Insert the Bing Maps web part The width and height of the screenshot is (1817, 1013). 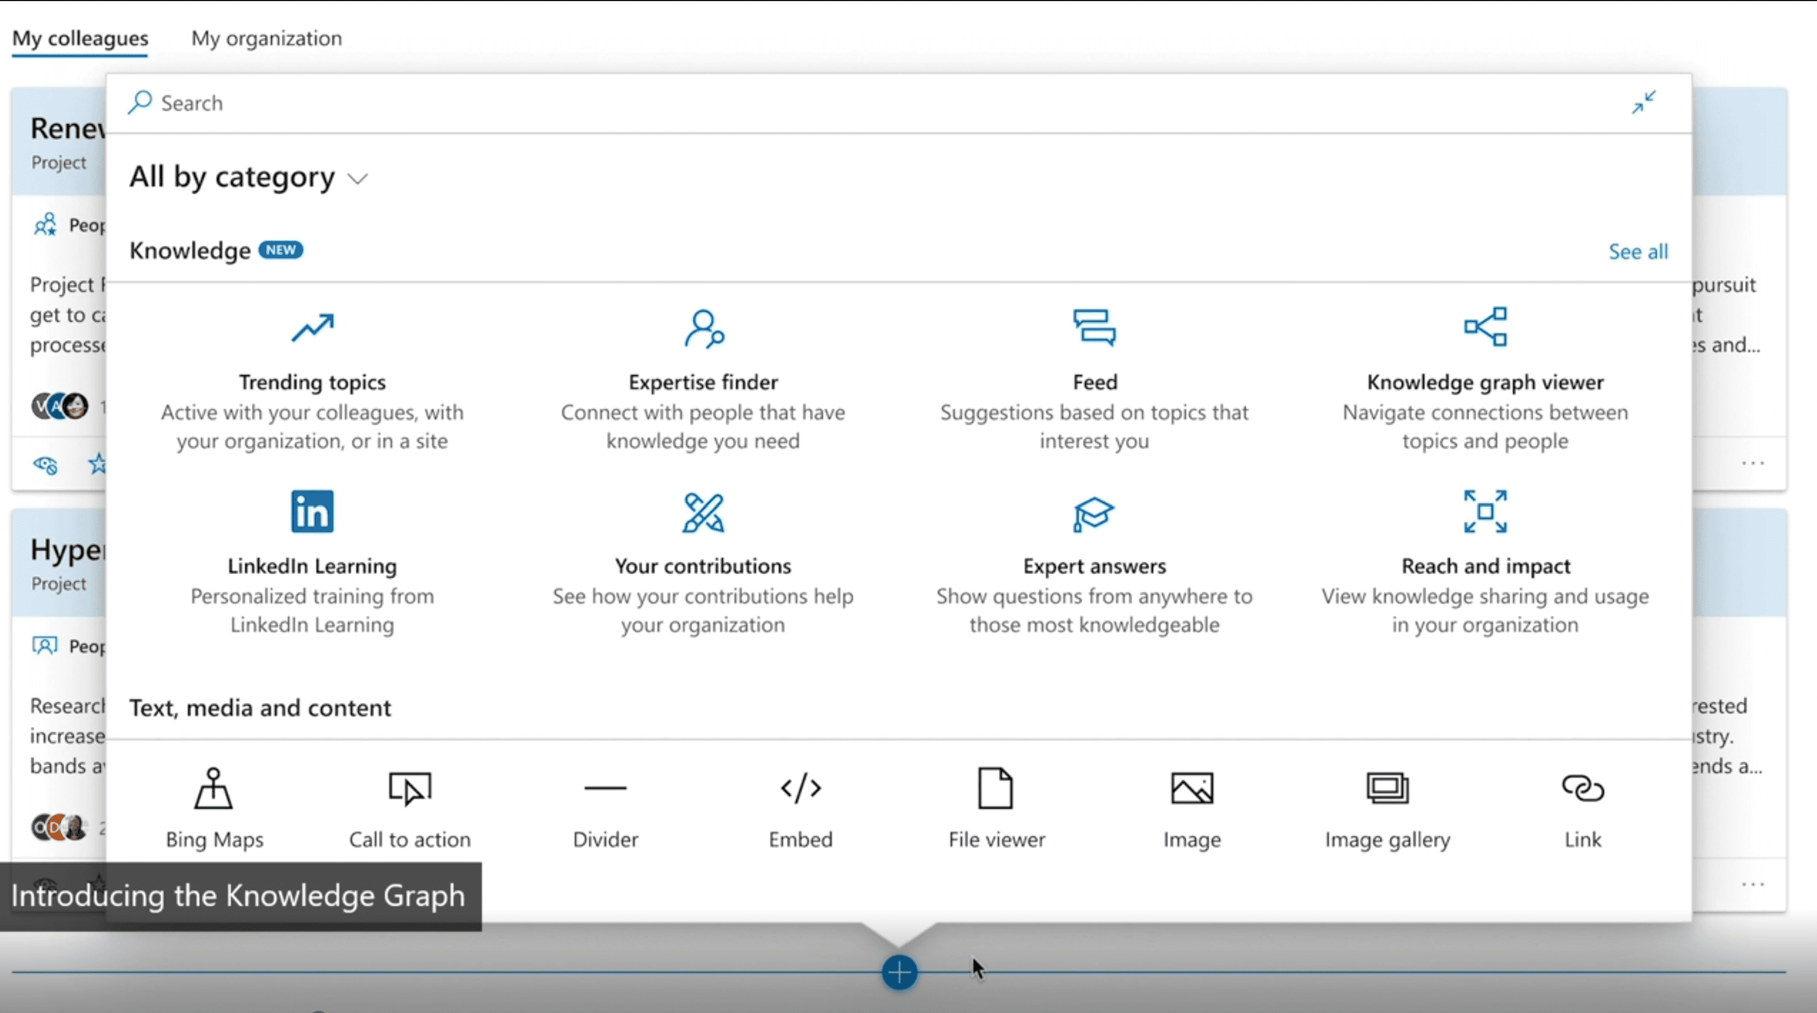pyautogui.click(x=214, y=809)
